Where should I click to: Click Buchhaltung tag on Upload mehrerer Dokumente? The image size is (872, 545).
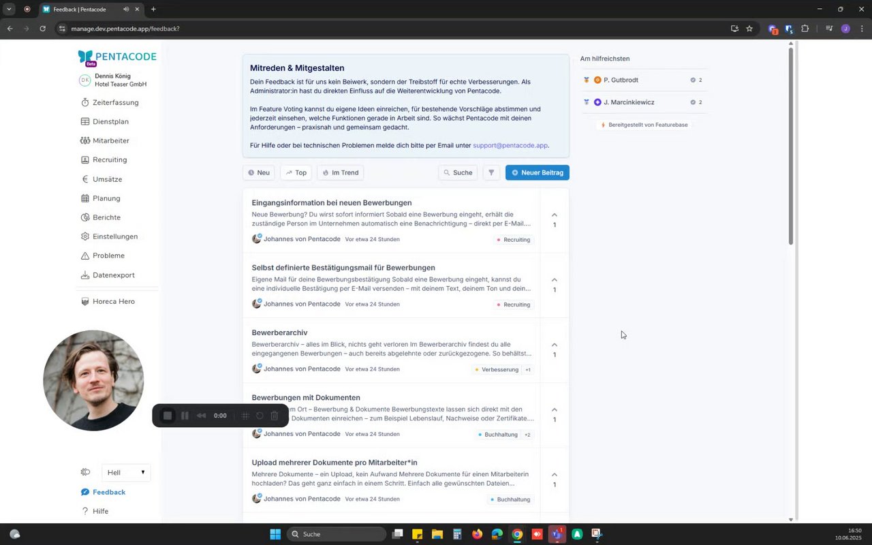click(510, 499)
